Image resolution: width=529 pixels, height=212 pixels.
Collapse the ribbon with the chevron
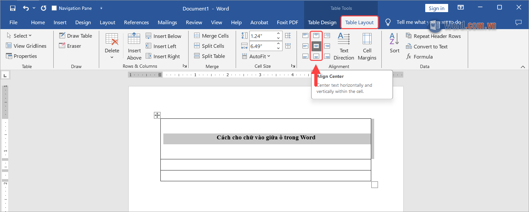click(x=523, y=67)
